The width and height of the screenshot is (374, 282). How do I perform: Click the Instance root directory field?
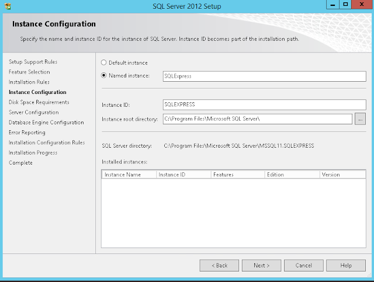click(257, 119)
